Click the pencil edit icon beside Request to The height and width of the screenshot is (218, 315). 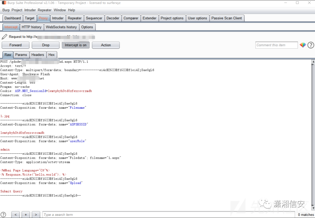pyautogui.click(x=4, y=37)
